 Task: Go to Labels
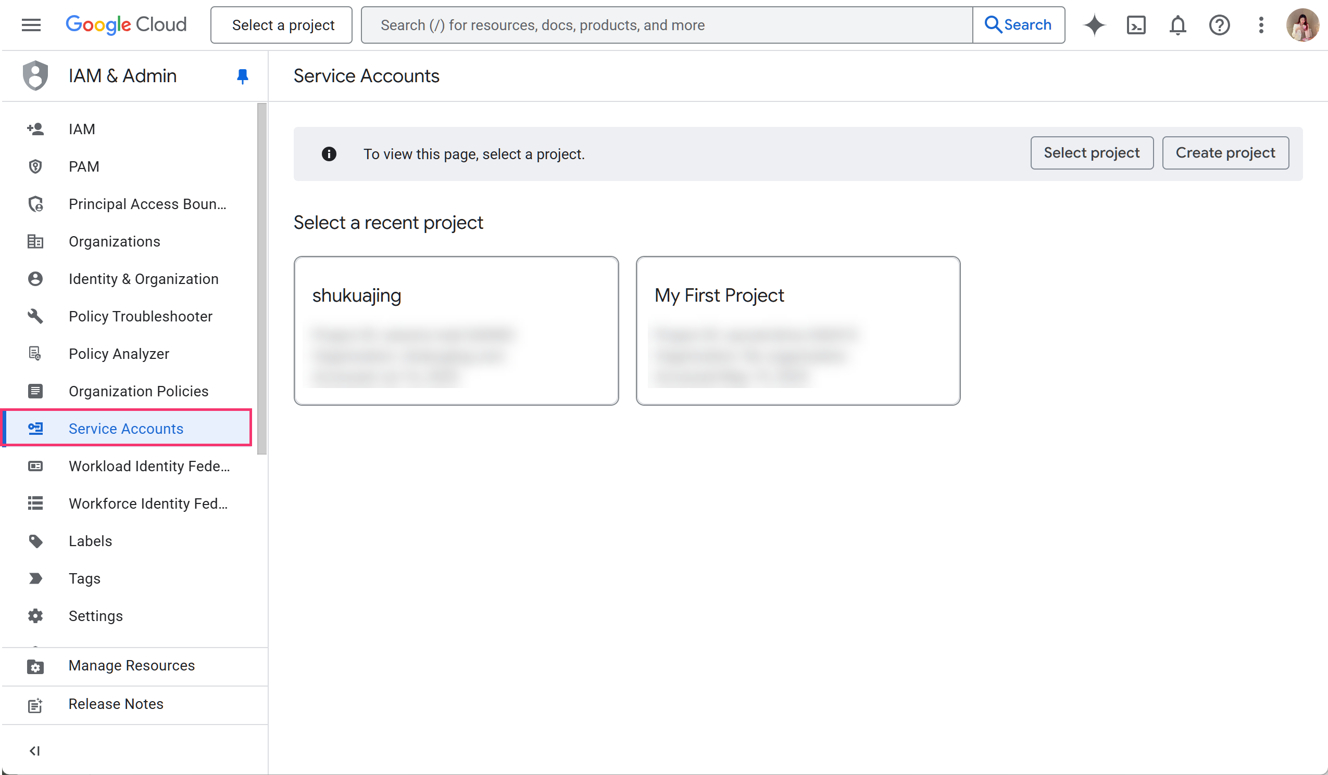[x=128, y=541]
